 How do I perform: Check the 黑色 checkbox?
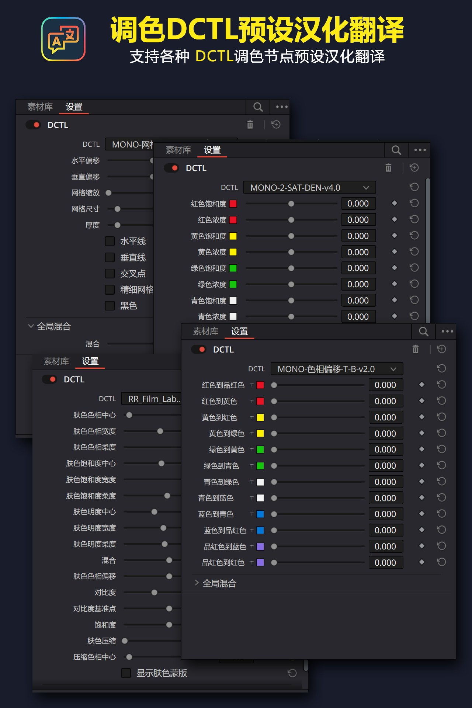pyautogui.click(x=110, y=306)
